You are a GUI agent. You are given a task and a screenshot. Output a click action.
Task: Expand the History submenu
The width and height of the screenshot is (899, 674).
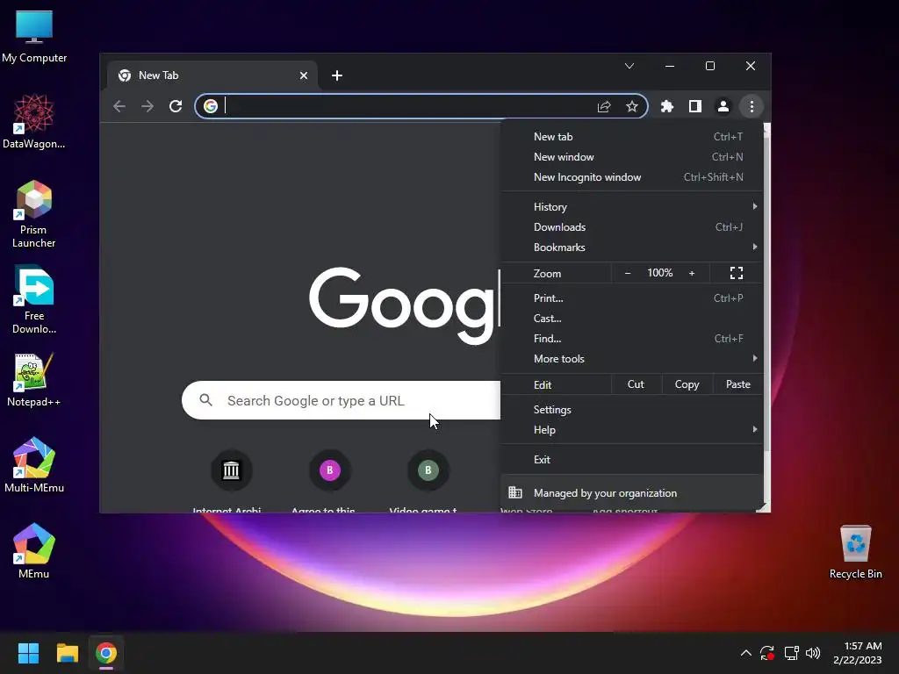tap(631, 206)
